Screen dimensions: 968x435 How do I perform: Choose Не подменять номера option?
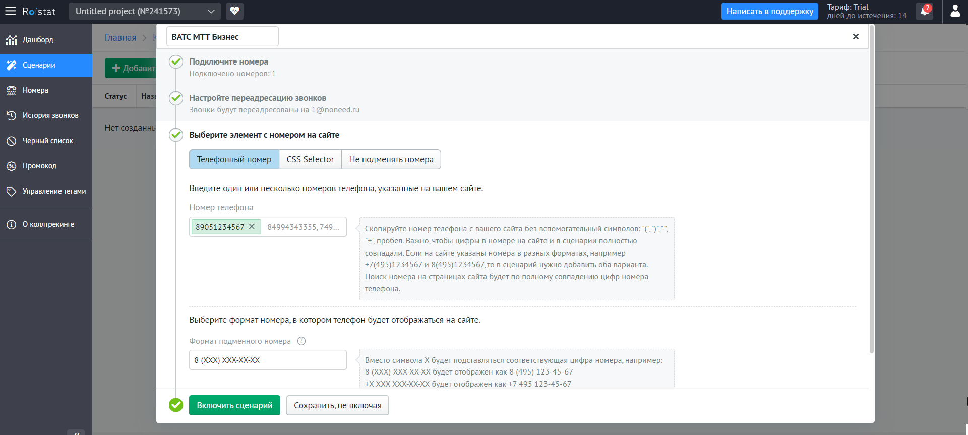tap(391, 159)
